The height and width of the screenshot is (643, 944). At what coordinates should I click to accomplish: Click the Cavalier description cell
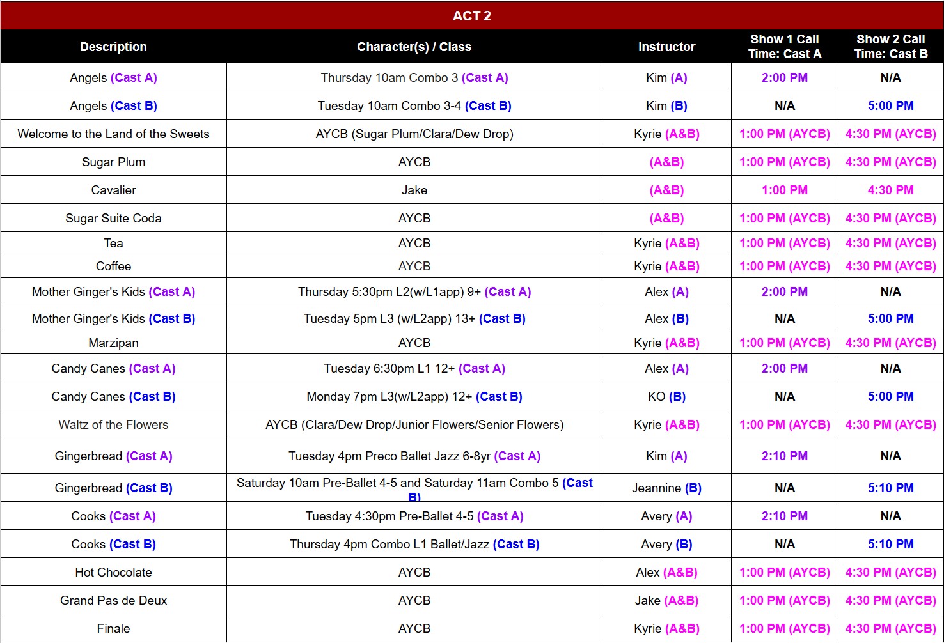113,190
